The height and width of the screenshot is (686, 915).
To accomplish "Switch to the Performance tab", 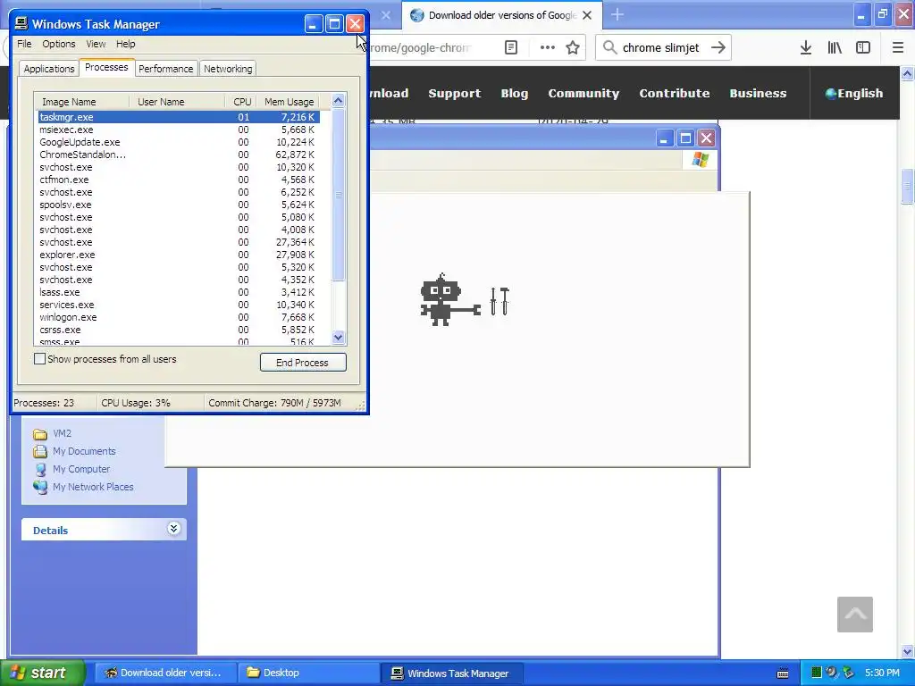I will [165, 69].
